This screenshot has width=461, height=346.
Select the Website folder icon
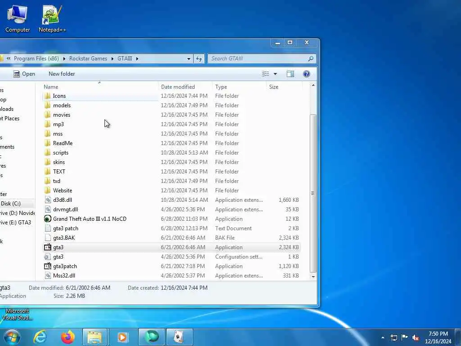(x=47, y=191)
